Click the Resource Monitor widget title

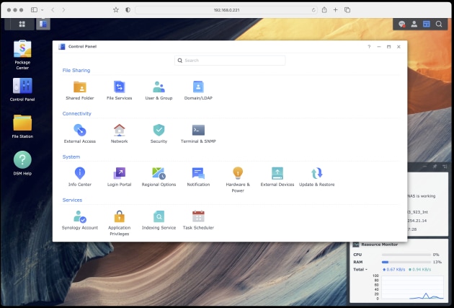pos(380,245)
